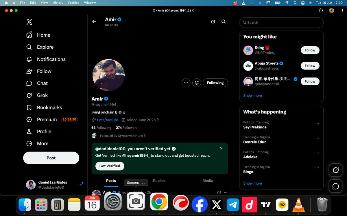Open the three-dot menu on Amir's profile
Viewport: 347px width, 216px height.
click(186, 83)
